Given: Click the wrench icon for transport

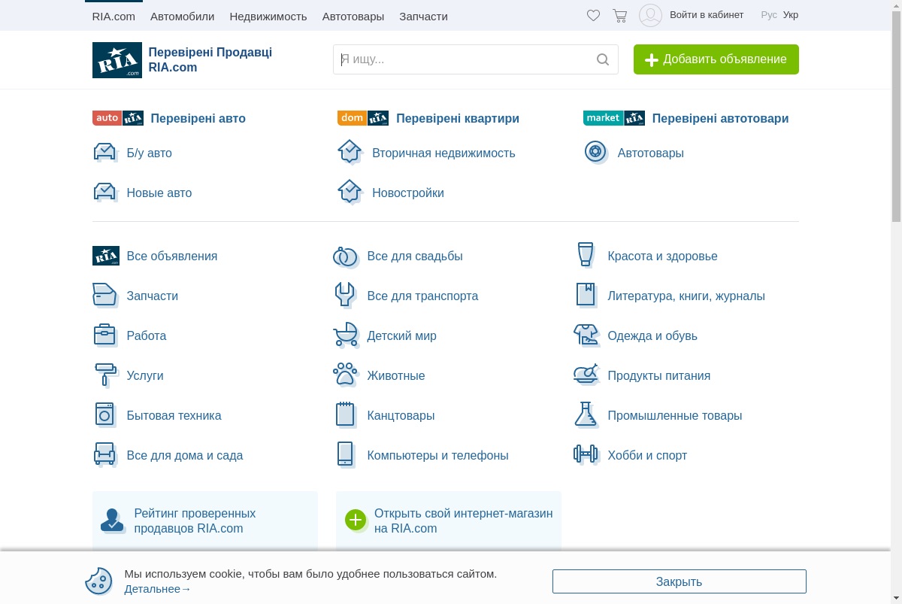Looking at the screenshot, I should click(345, 295).
